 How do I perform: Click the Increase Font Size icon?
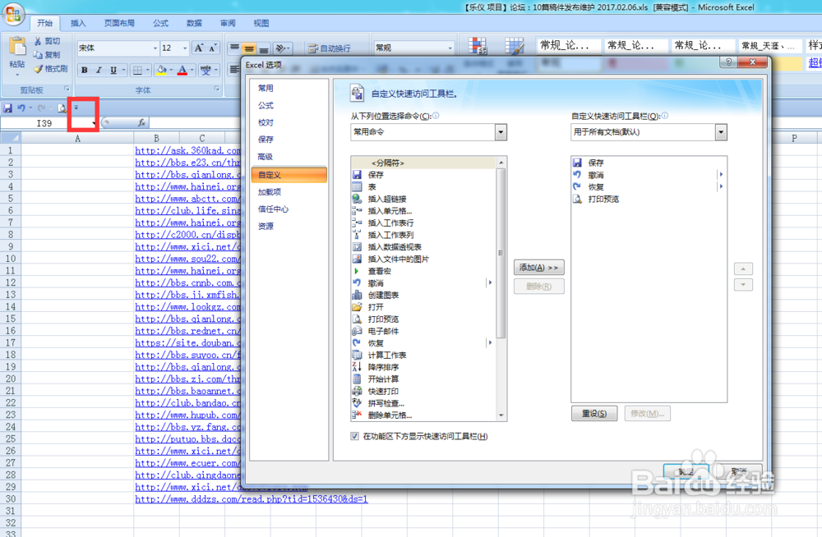[199, 48]
